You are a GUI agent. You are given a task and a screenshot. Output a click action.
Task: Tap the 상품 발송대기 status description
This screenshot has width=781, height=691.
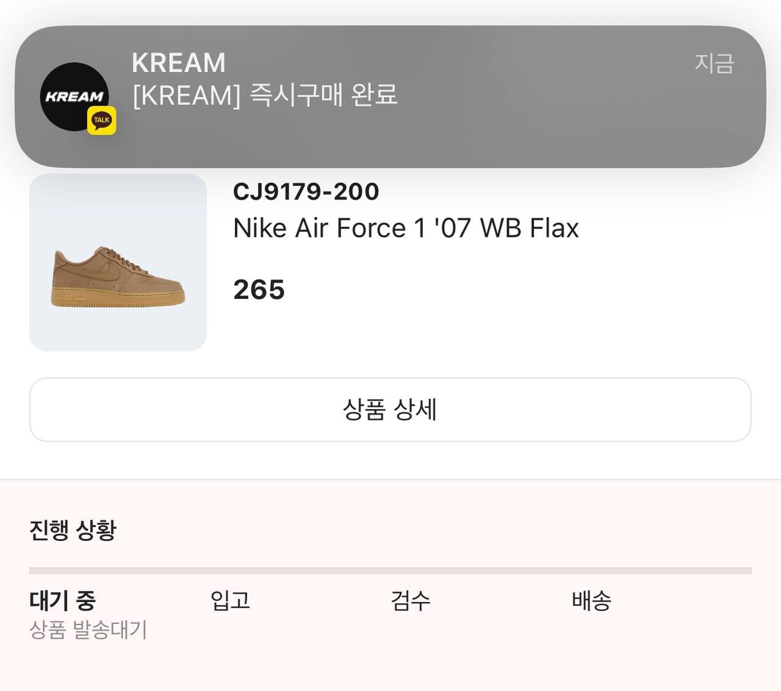88,629
